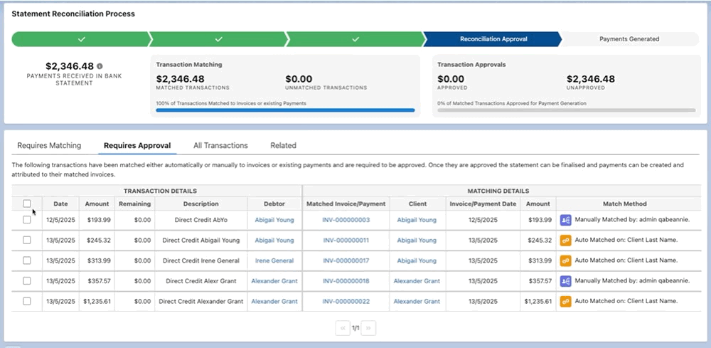Click the manual match icon in INV-000000003 row

(565, 220)
